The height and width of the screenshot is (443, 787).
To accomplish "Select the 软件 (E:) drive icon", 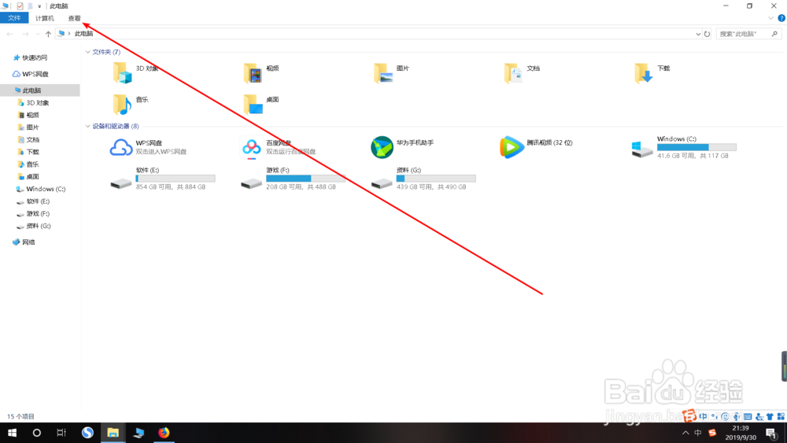I will [121, 183].
